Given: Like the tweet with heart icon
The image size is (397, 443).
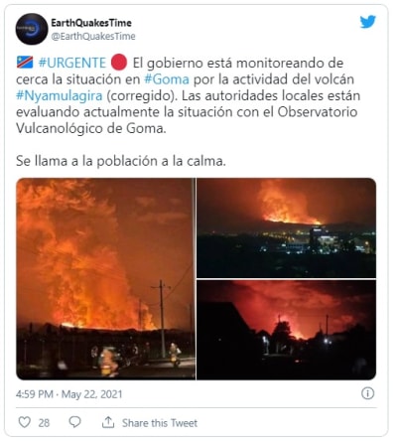Looking at the screenshot, I should pos(25,422).
